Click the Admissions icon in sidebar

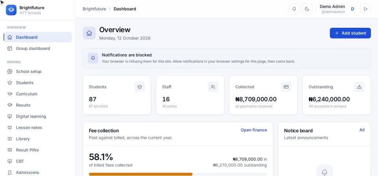9,172
